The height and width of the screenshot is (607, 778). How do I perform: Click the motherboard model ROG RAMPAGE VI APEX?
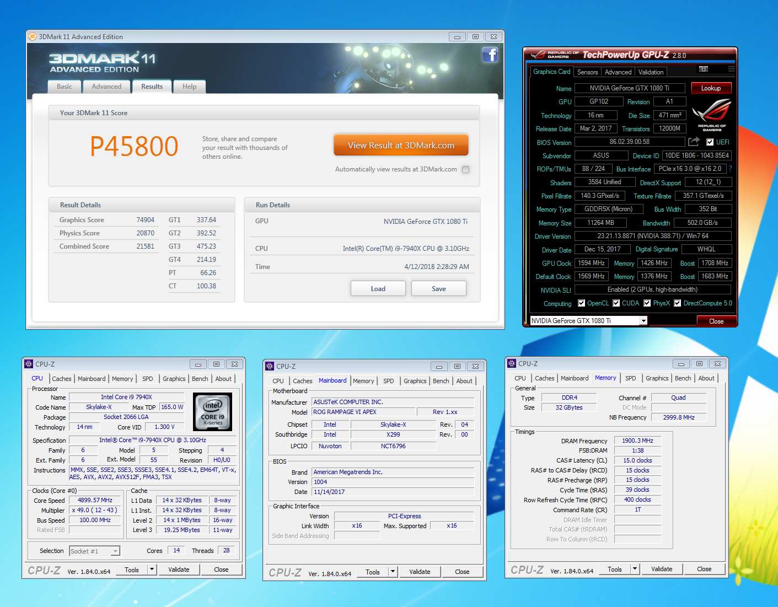tap(363, 412)
